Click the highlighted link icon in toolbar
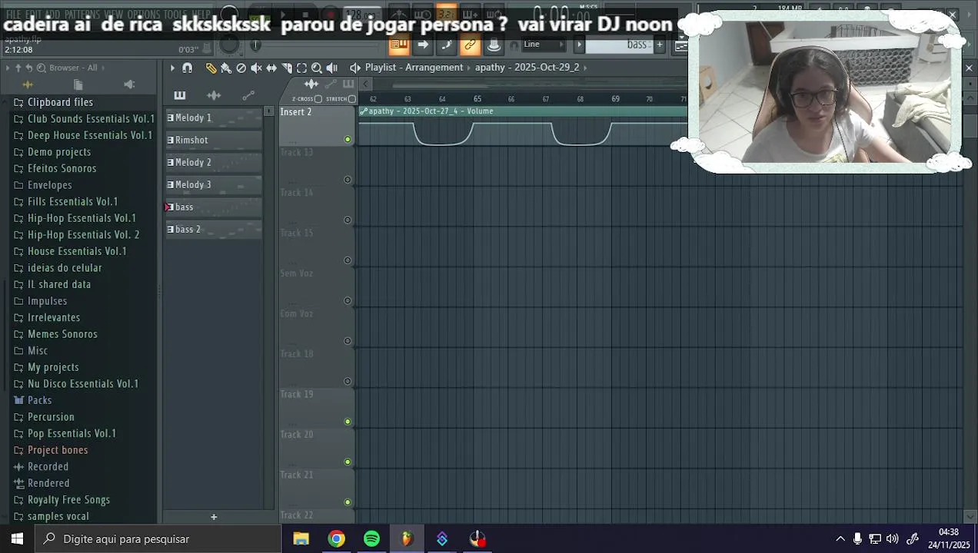 [470, 45]
